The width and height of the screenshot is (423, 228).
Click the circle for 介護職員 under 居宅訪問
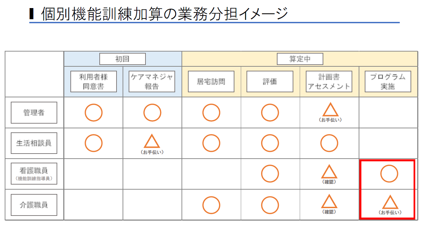point(211,204)
